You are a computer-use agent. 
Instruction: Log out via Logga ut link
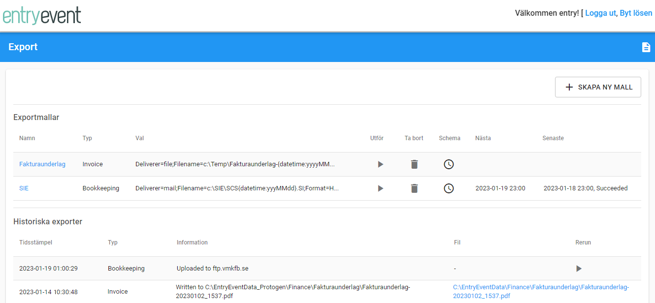(600, 13)
